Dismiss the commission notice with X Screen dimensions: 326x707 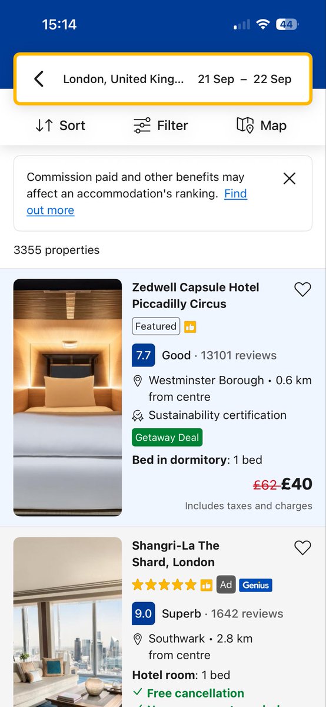pos(290,179)
